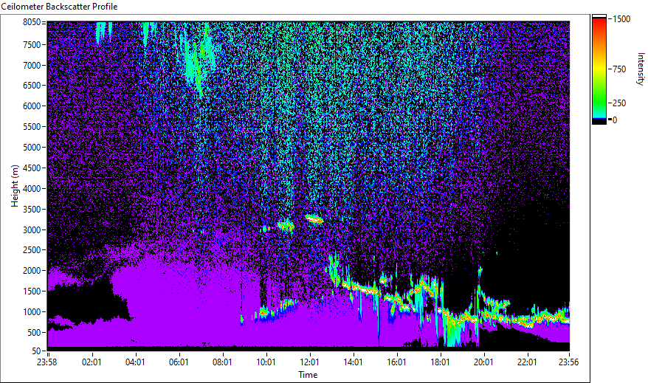The width and height of the screenshot is (648, 383).
Task: Click the 50 height axis minimum value
Action: [x=36, y=351]
